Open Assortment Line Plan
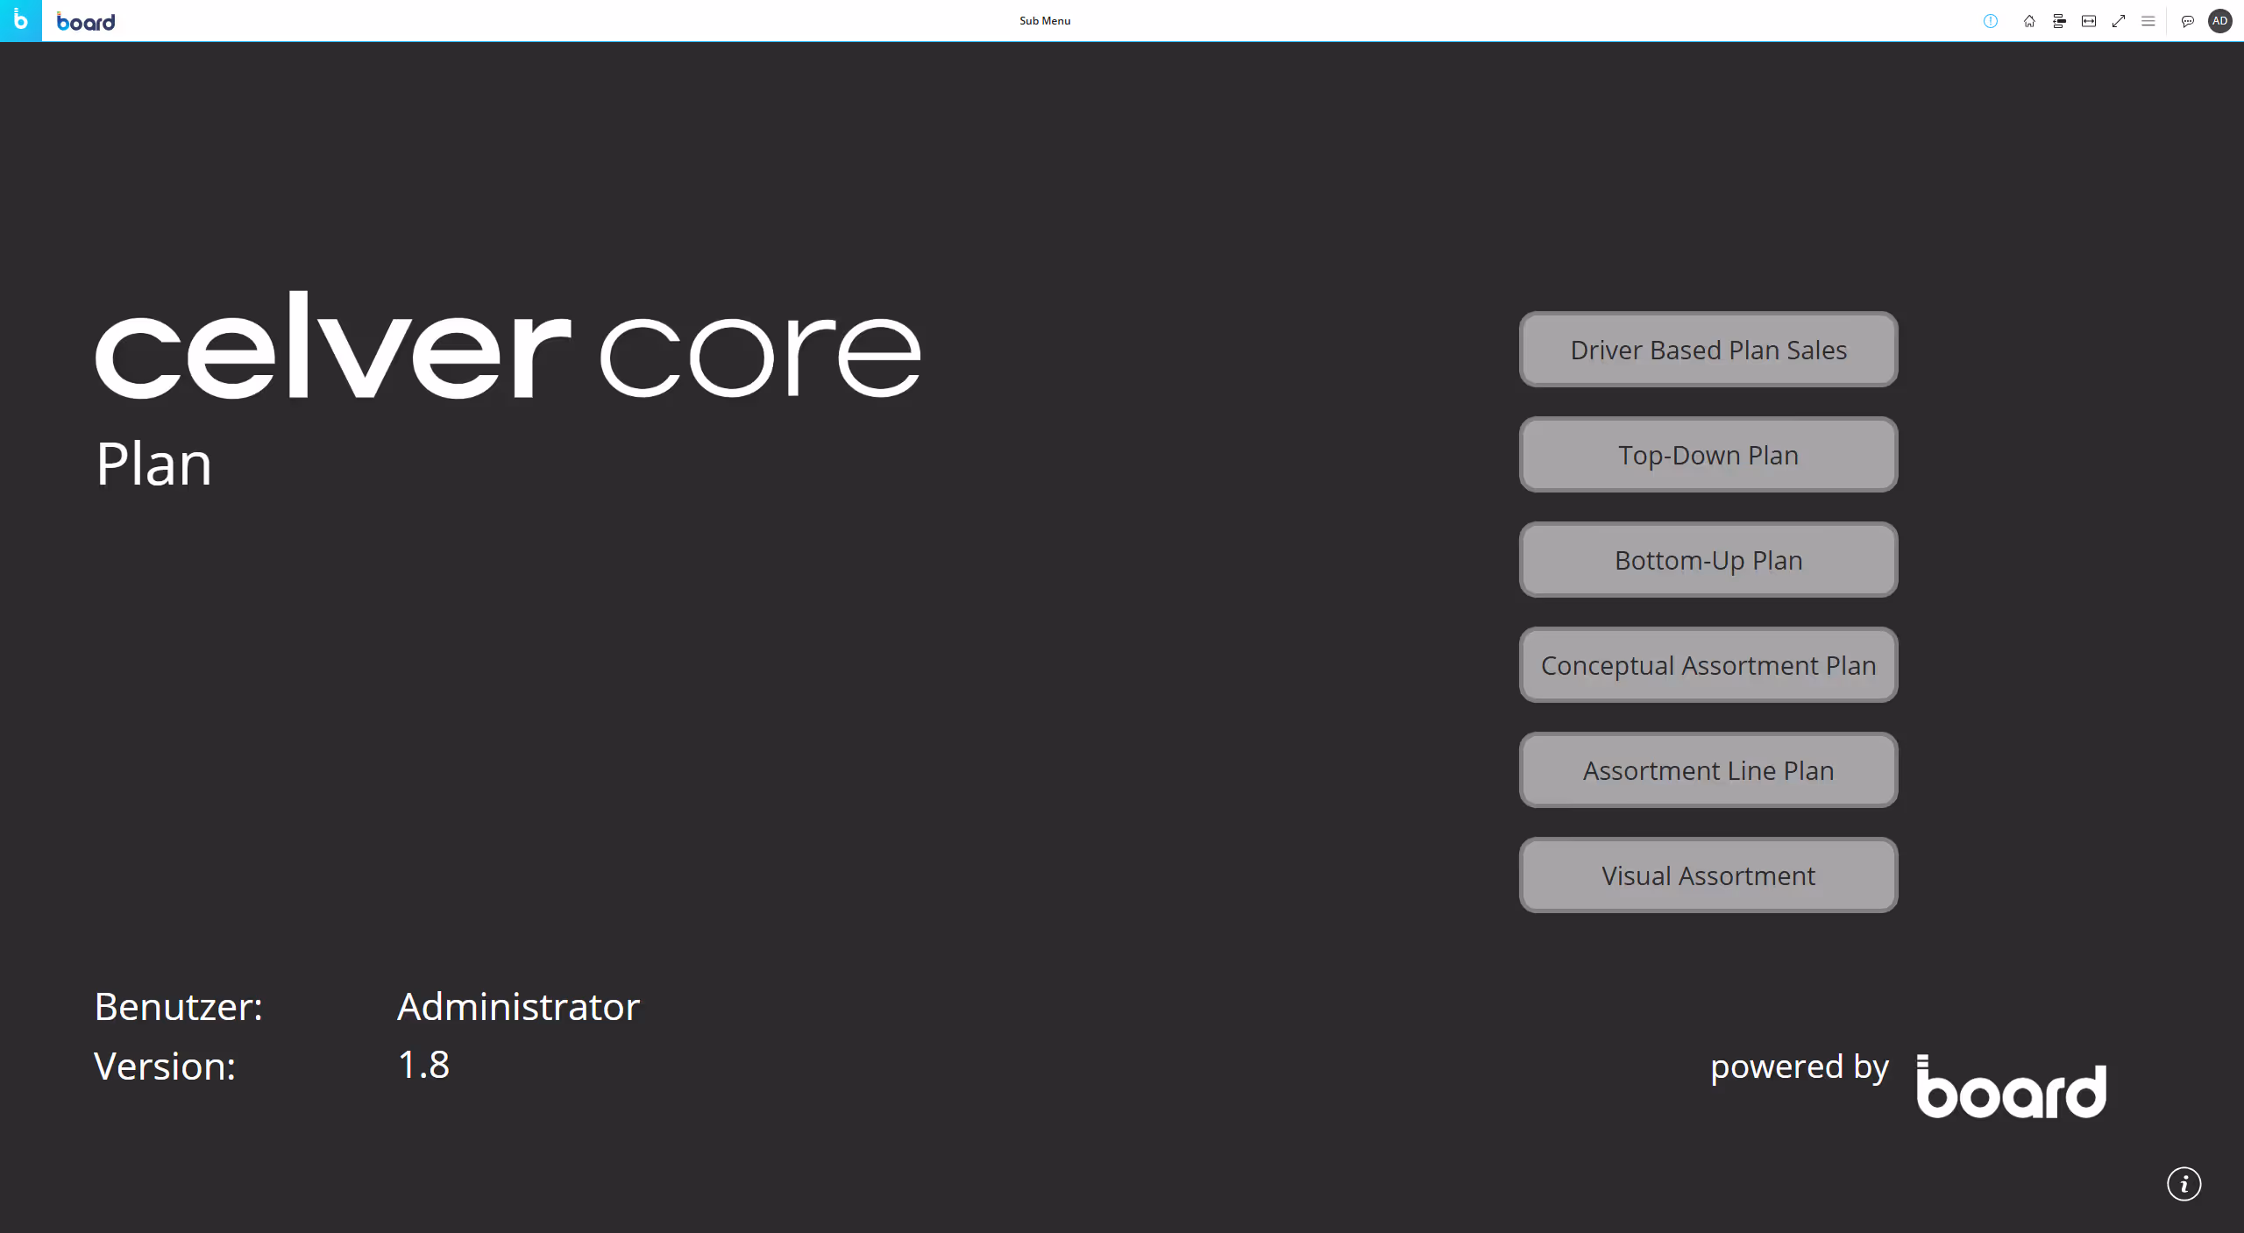2244x1233 pixels. pyautogui.click(x=1708, y=770)
